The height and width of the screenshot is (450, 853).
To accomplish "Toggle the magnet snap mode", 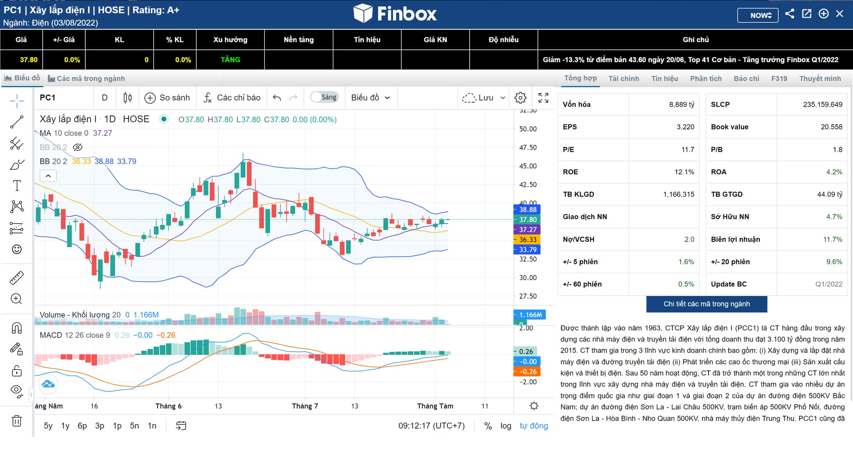I will [x=17, y=328].
